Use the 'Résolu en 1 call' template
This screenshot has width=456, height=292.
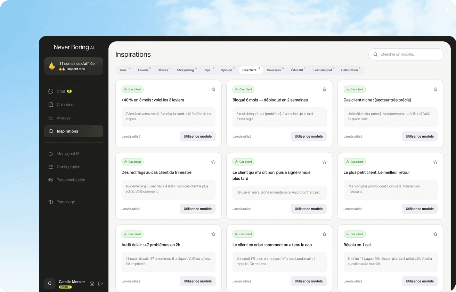[420, 281]
